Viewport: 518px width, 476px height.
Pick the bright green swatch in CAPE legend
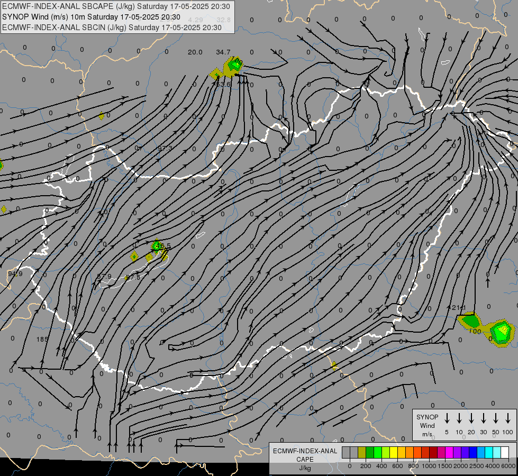378,452
